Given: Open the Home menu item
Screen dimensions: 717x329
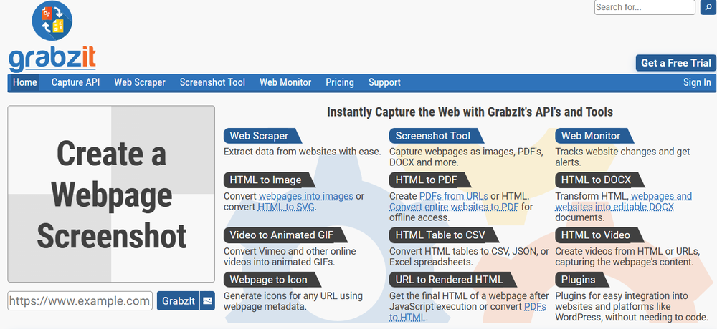Looking at the screenshot, I should (x=24, y=82).
